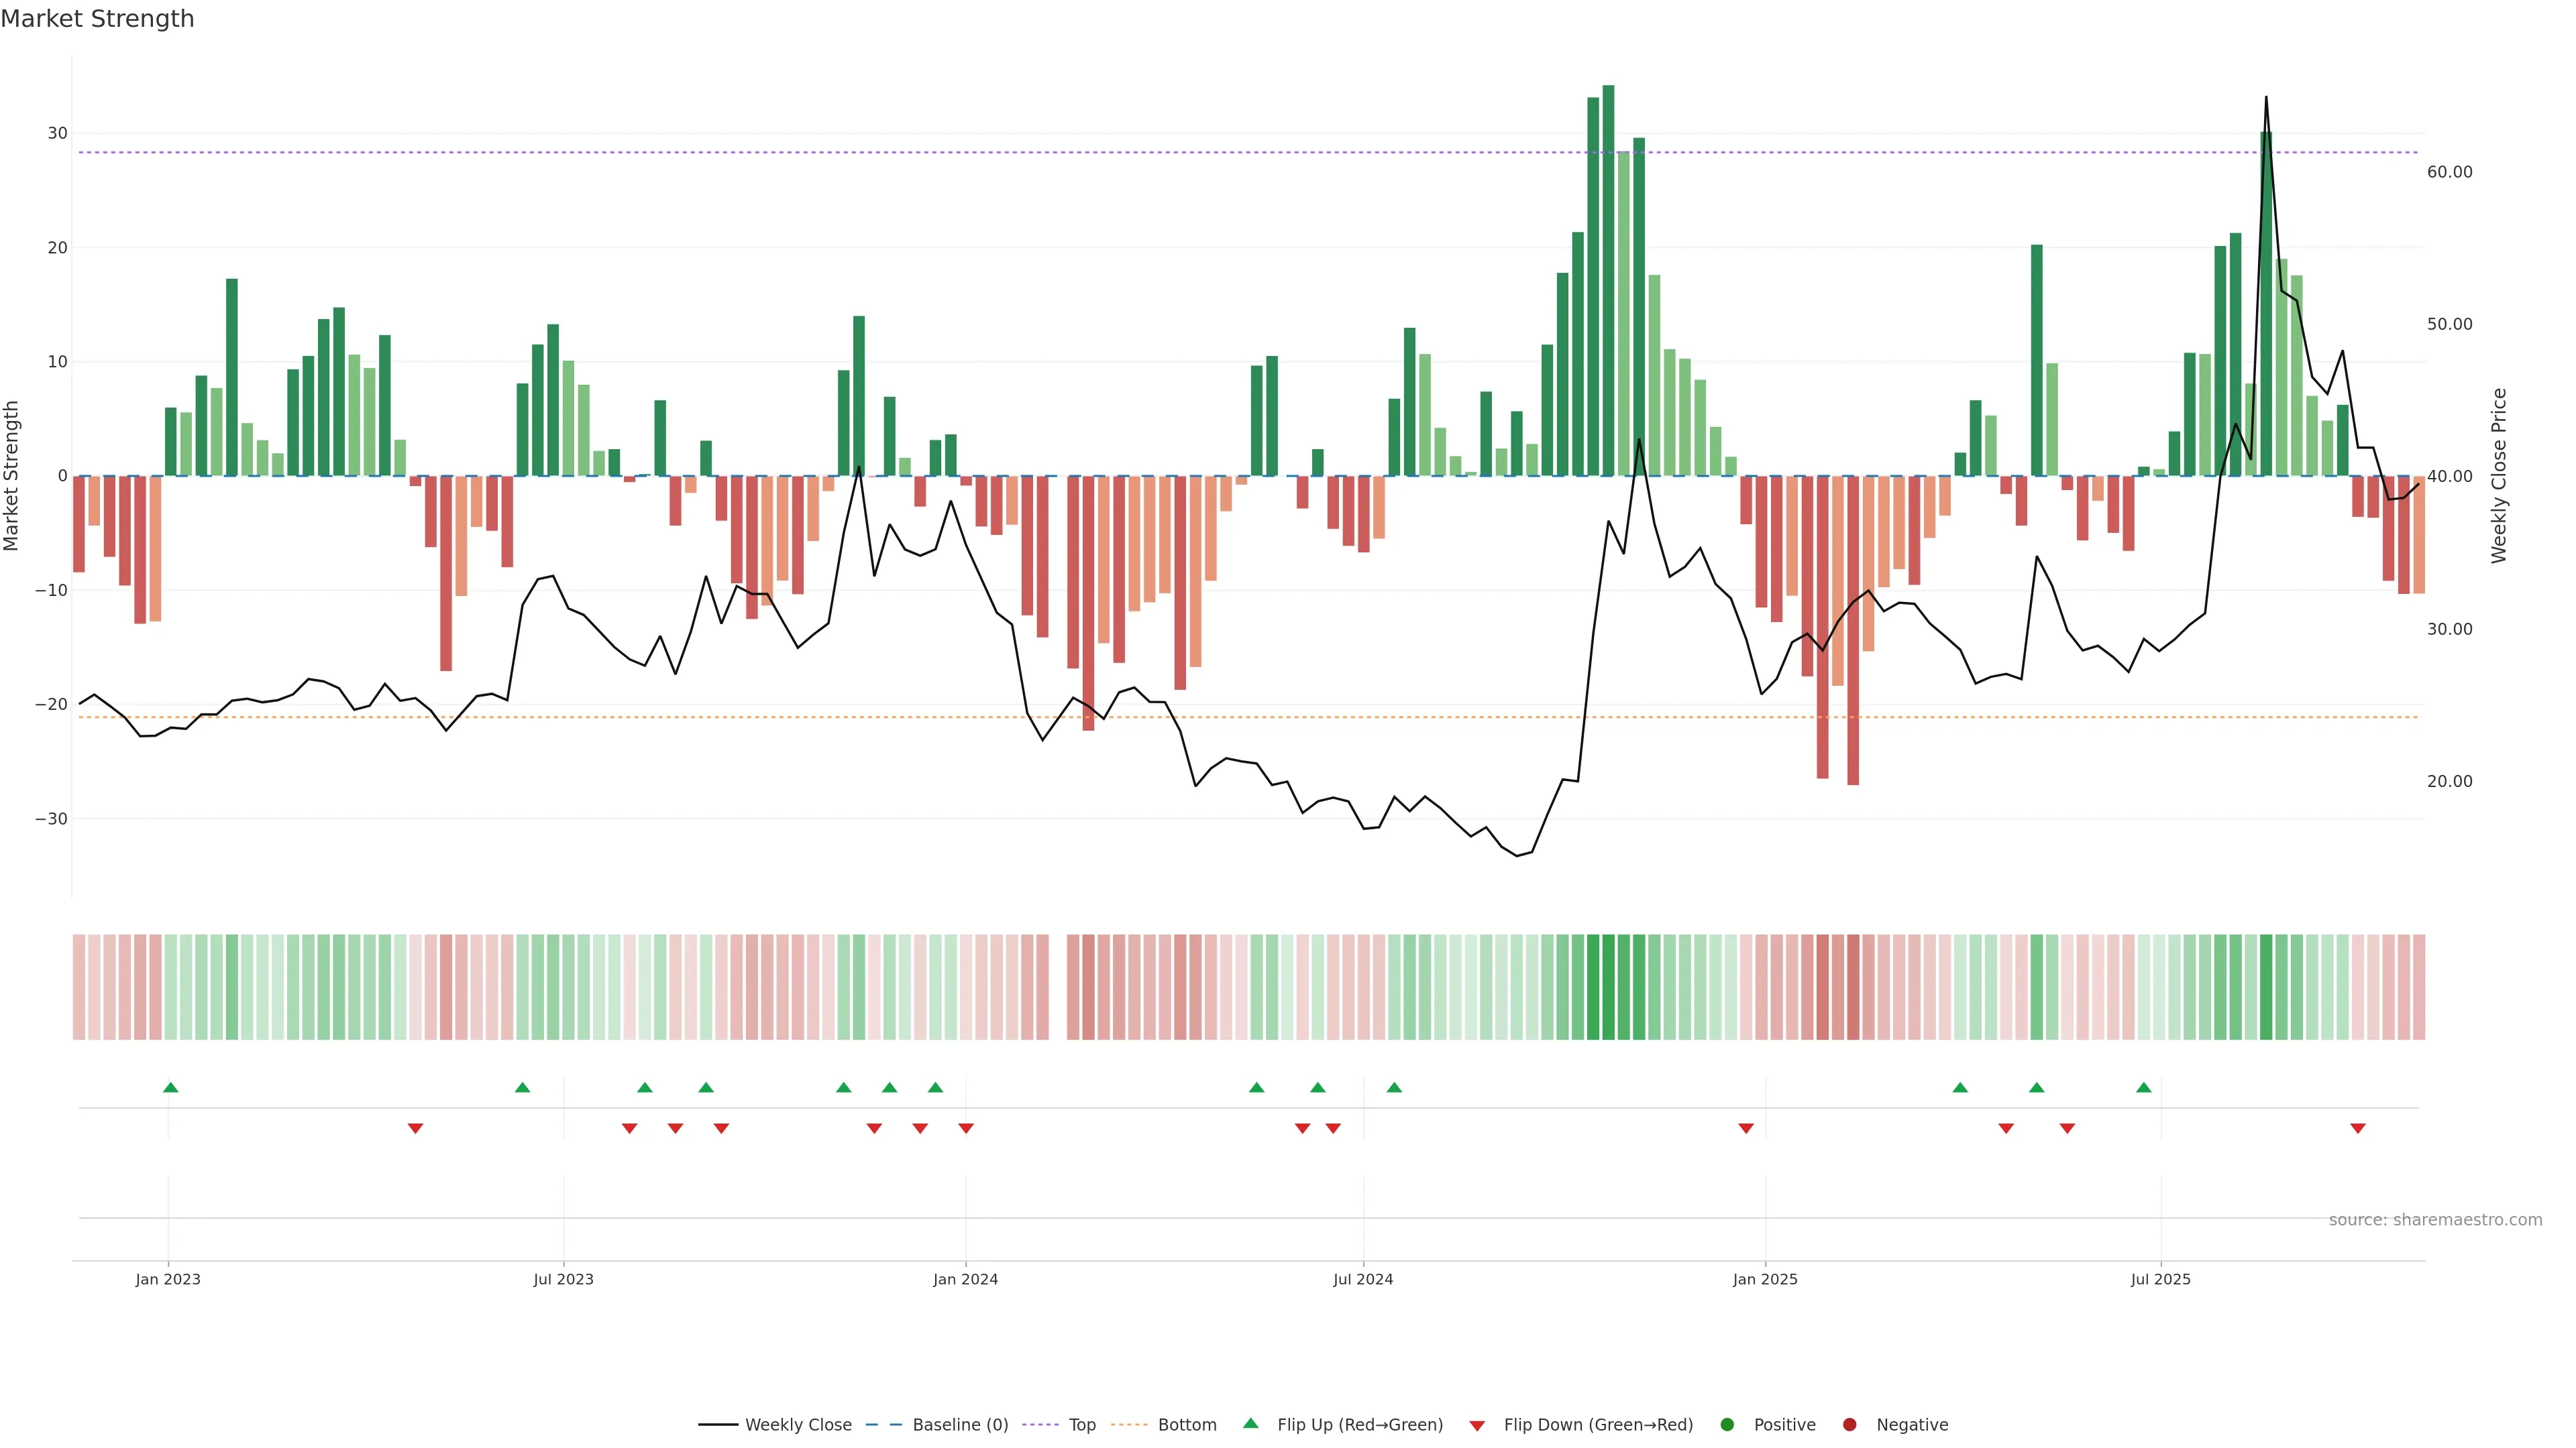This screenshot has width=2576, height=1448.
Task: Click the red flip-down marker just before Jan 2025
Action: [x=1746, y=1128]
